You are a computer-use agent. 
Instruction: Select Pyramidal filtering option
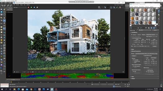tap(133, 60)
